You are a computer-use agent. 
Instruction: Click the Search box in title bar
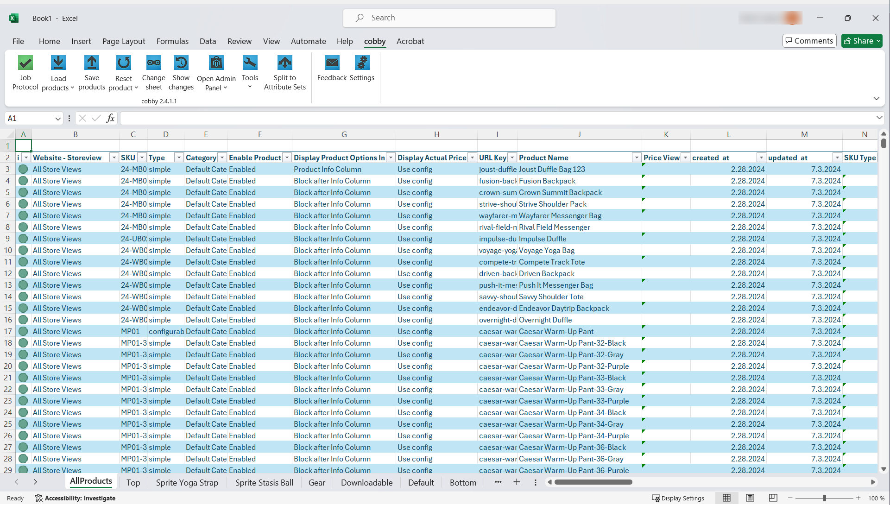point(449,18)
